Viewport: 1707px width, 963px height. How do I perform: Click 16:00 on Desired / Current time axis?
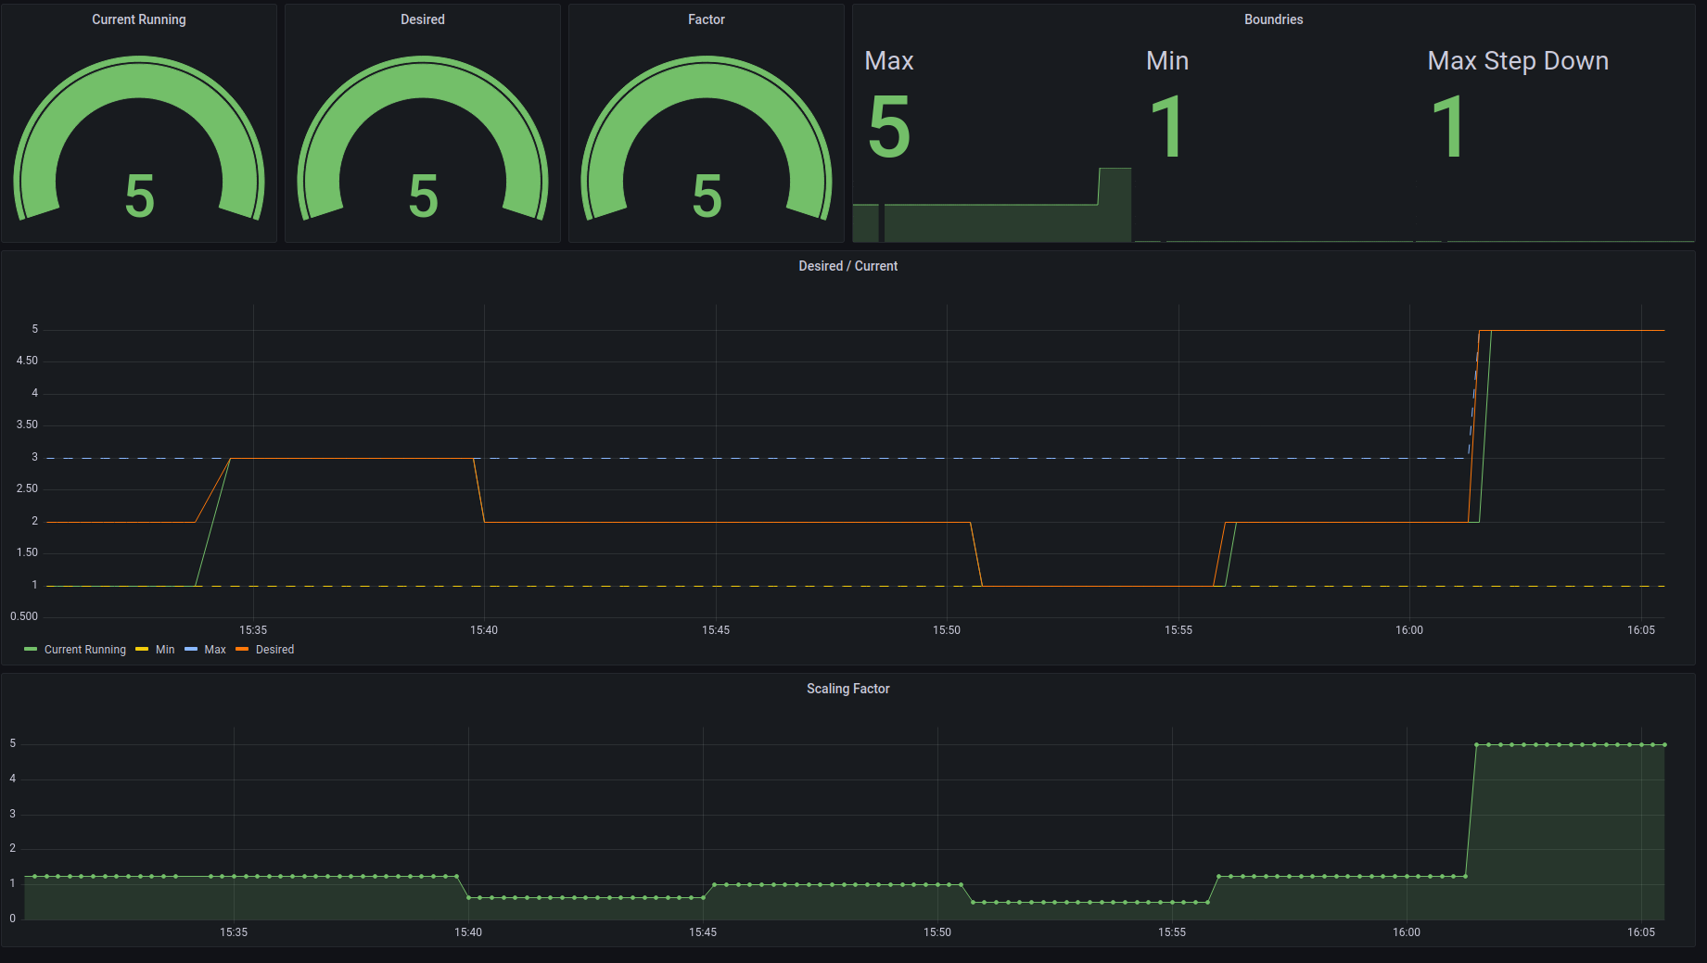[1409, 630]
